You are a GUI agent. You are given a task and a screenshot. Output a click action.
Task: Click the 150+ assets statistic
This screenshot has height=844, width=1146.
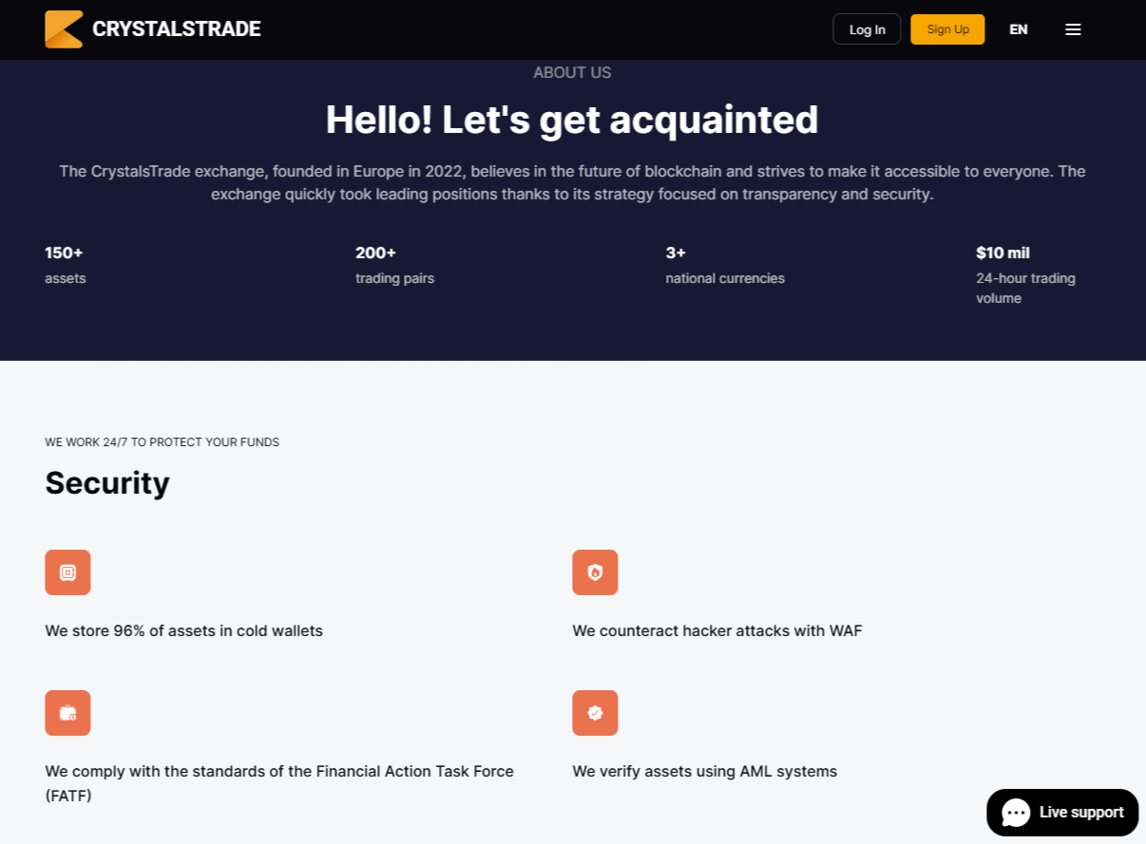pos(66,265)
